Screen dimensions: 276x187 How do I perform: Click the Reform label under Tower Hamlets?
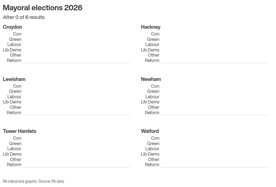(14, 165)
